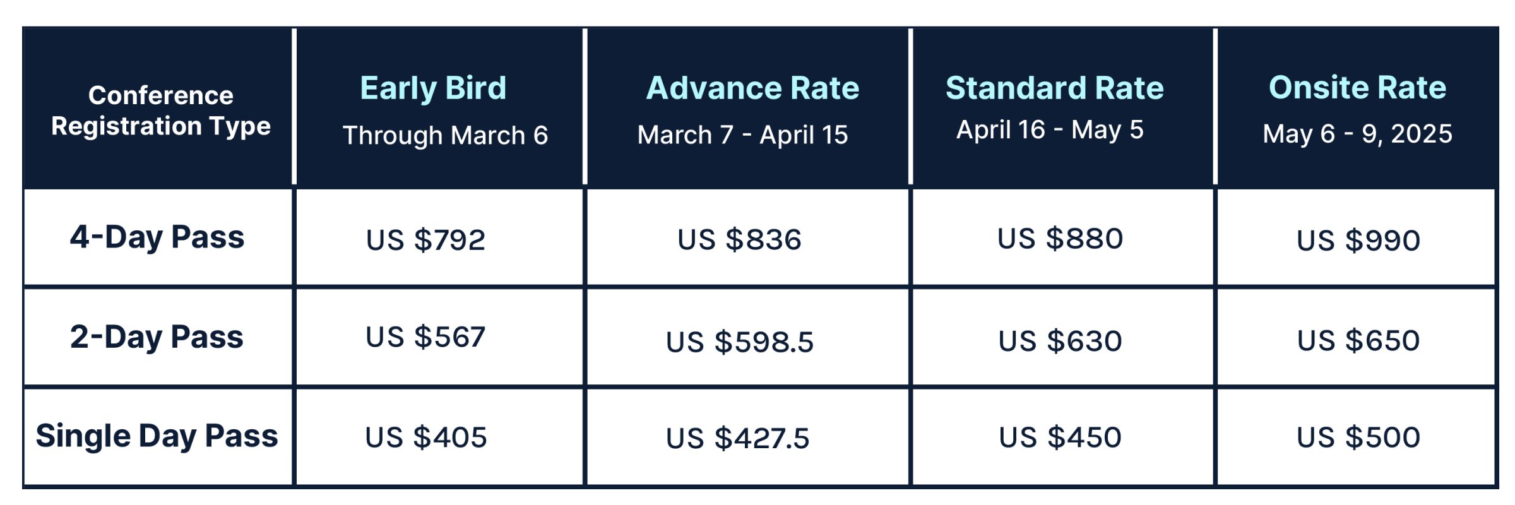Click the US $450 standard price

(1060, 437)
